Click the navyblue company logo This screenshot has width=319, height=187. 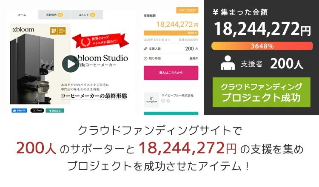tap(151, 100)
